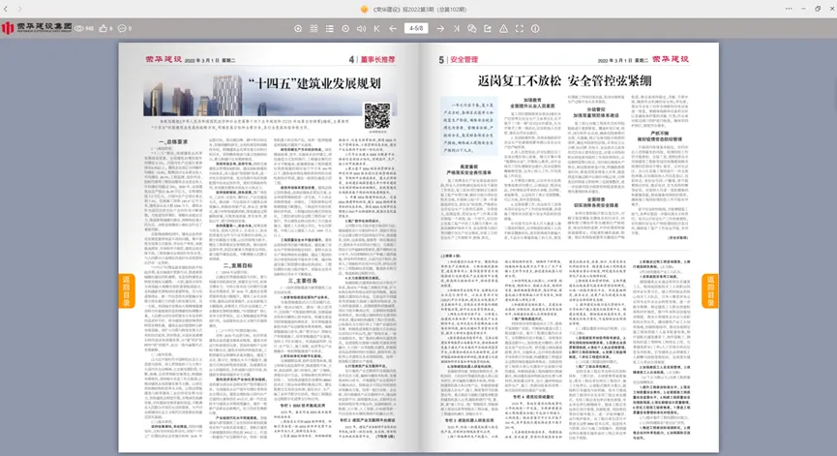Viewport: 837px width, 456px height.
Task: Click the page number field 4-5/8
Action: [x=416, y=28]
